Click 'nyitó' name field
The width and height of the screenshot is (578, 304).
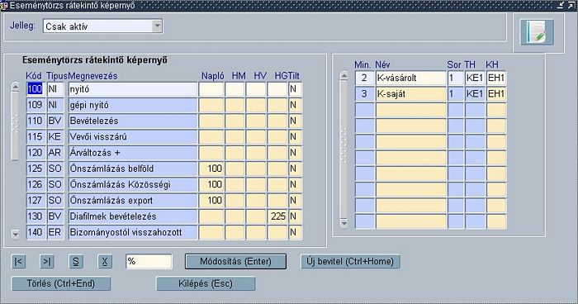pyautogui.click(x=133, y=89)
